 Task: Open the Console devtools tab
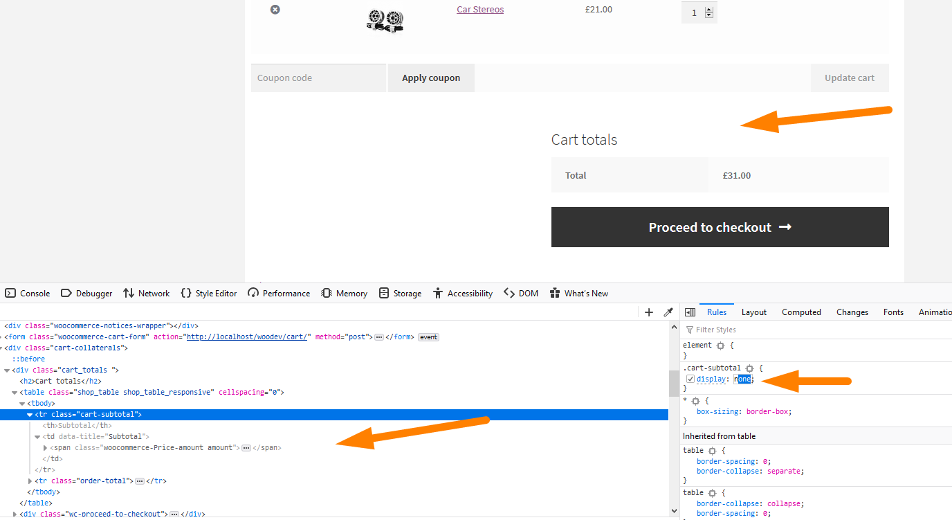tap(28, 294)
